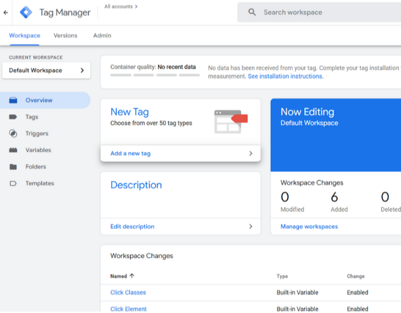Click the No recent data status text
Screen dimensions: 401x313
(176, 67)
